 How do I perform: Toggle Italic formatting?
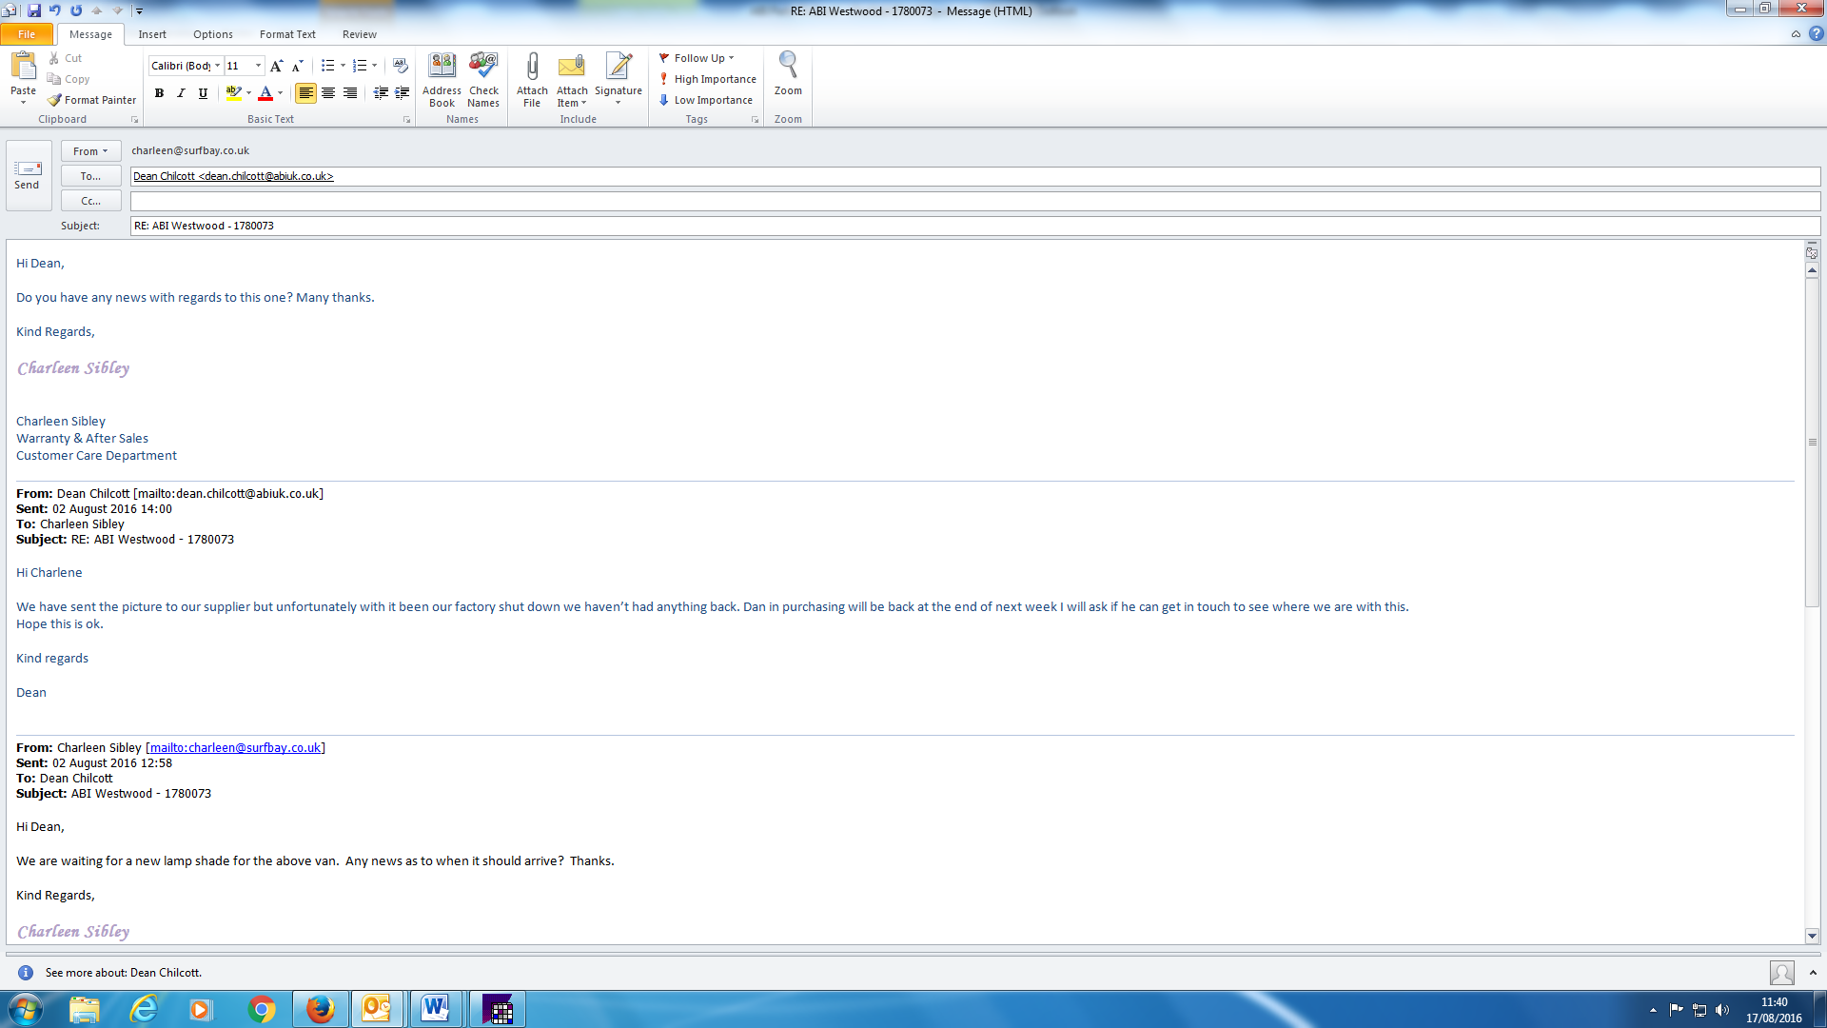pos(181,93)
